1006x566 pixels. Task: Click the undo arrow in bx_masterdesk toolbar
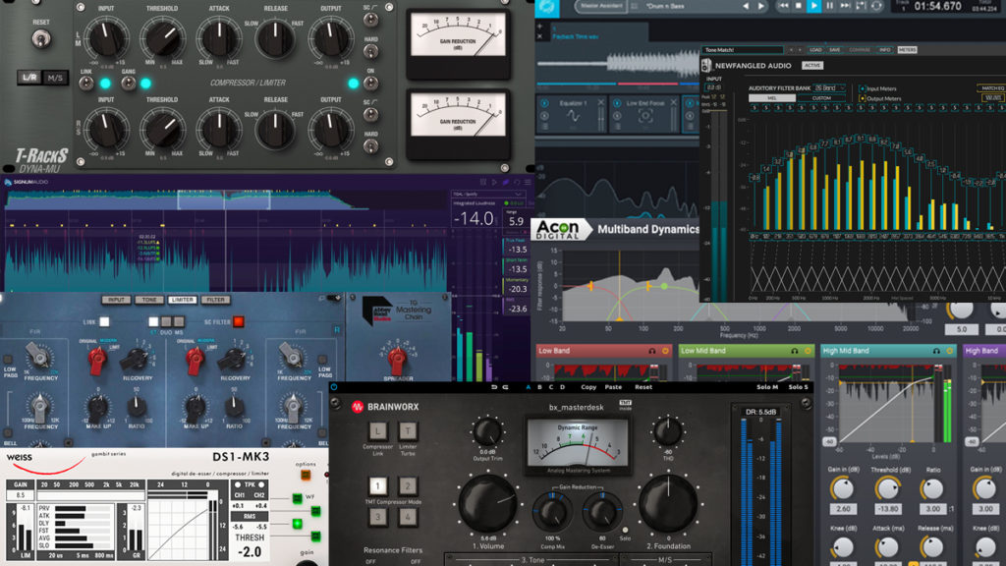[494, 387]
